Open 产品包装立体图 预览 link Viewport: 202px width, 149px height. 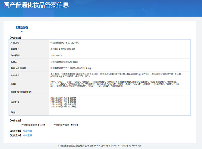click(x=74, y=125)
